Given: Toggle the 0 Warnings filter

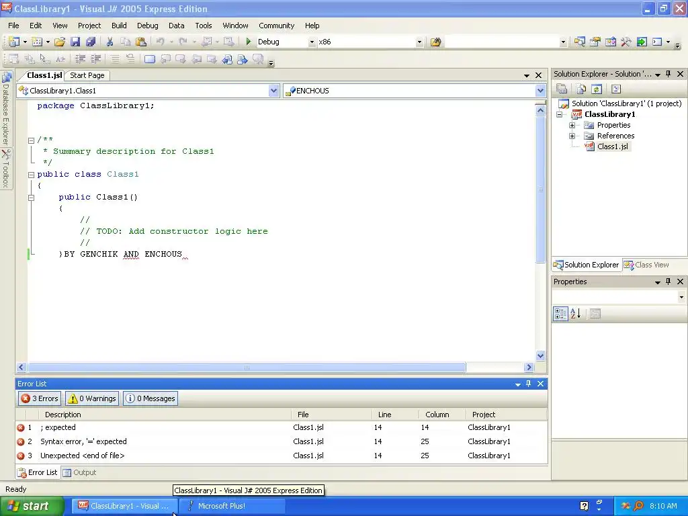Looking at the screenshot, I should pos(92,398).
